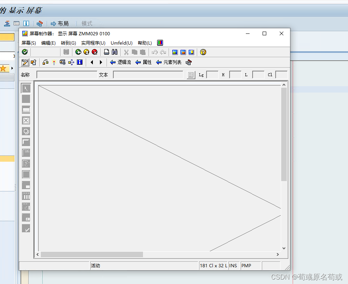Select the subscreen area palette tool
This screenshot has height=284, width=348.
click(26, 185)
